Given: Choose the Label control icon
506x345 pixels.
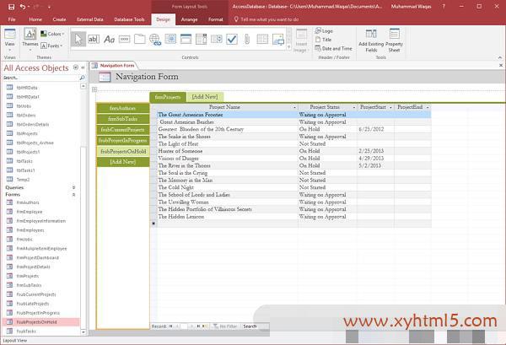Looking at the screenshot, I should tap(109, 39).
